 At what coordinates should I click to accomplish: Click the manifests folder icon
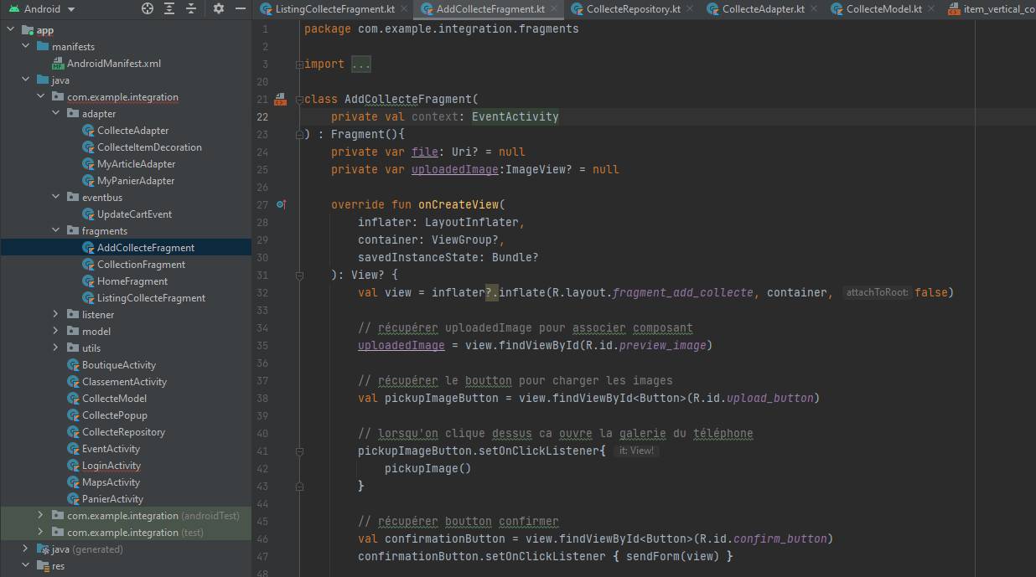43,47
